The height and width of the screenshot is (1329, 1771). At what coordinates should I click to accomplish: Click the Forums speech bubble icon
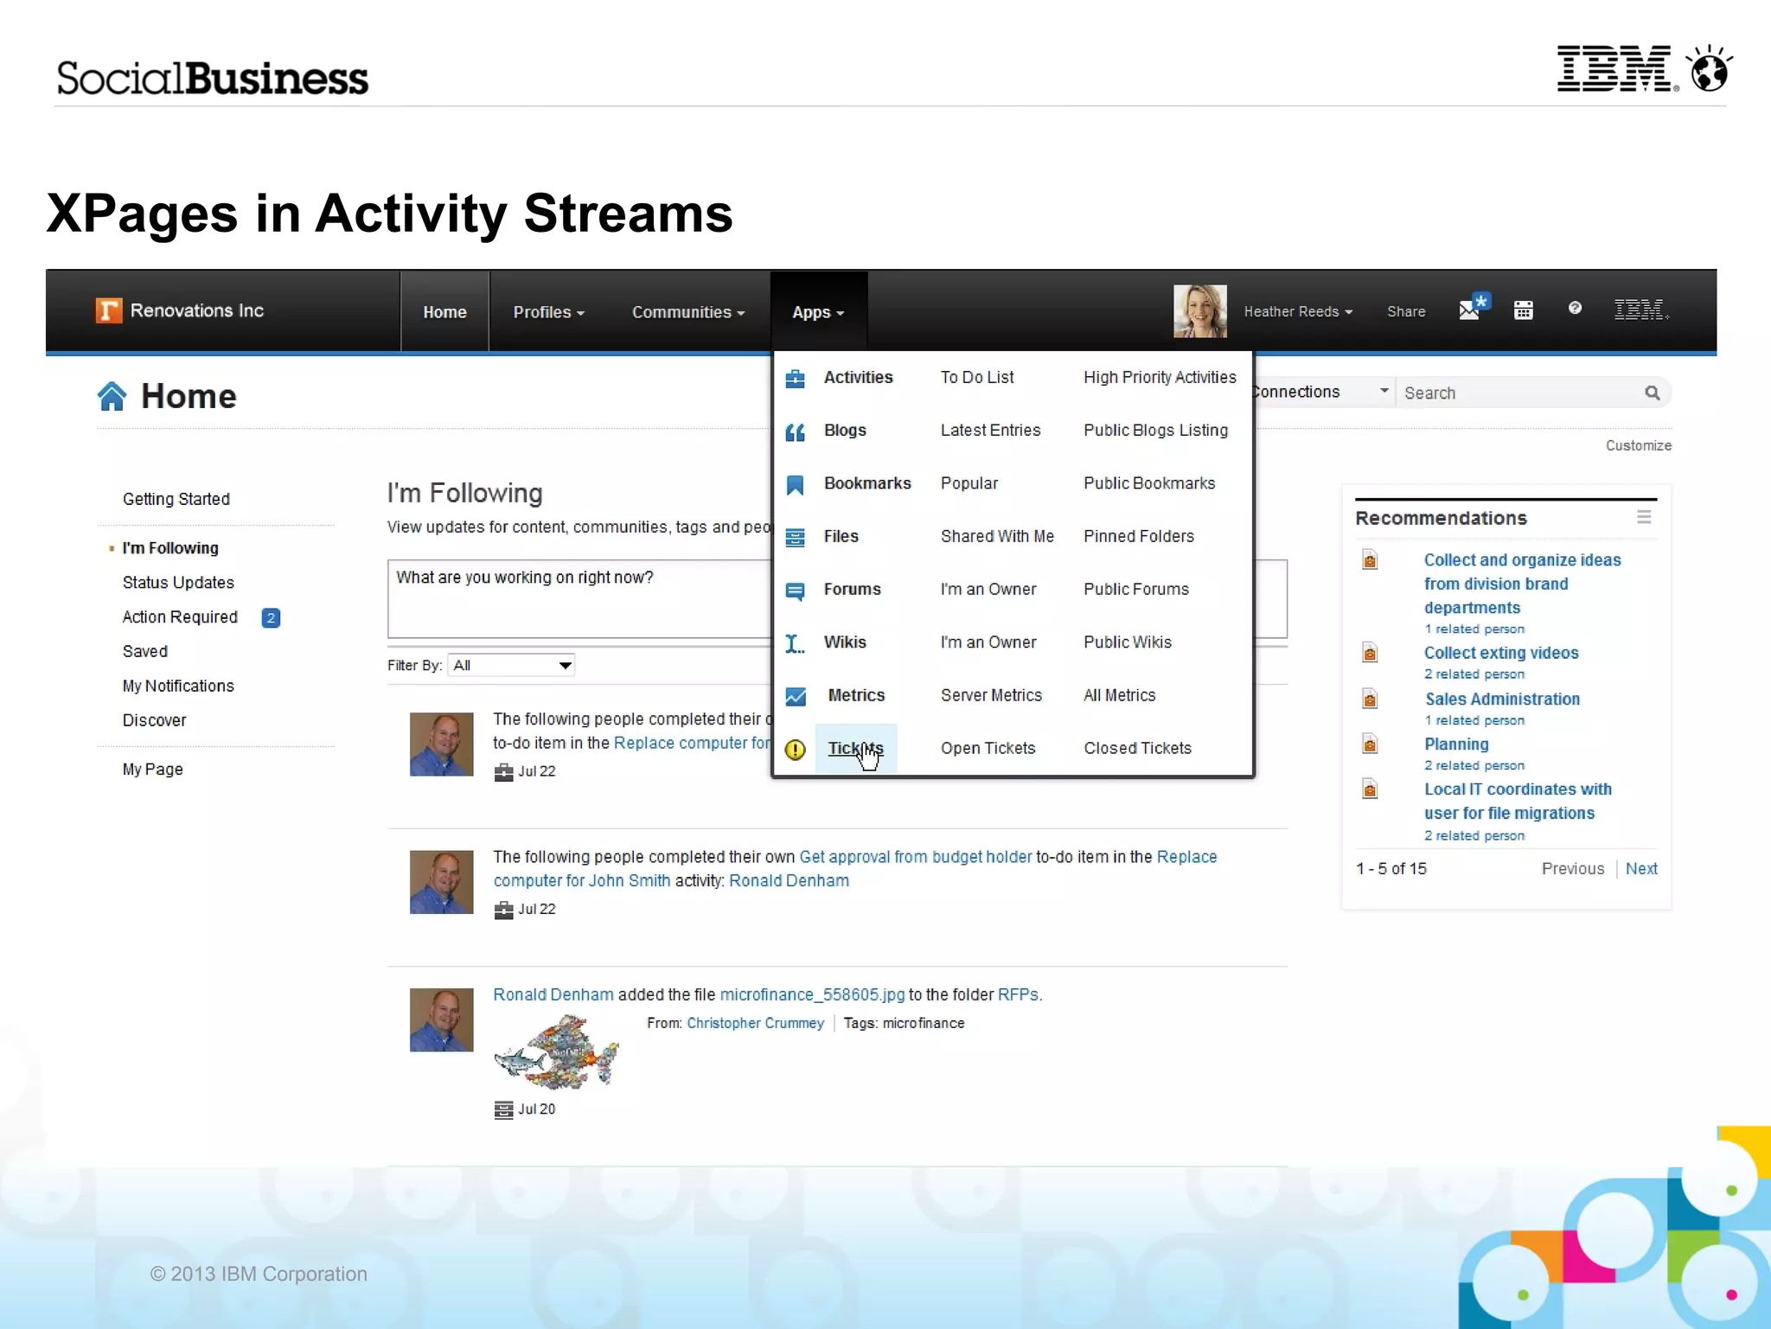(x=795, y=591)
